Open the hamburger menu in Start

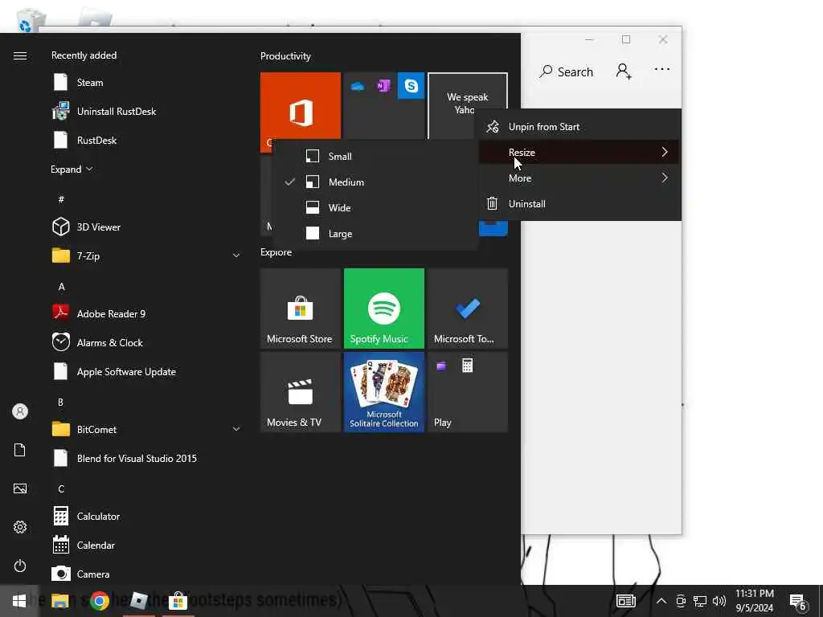(20, 55)
